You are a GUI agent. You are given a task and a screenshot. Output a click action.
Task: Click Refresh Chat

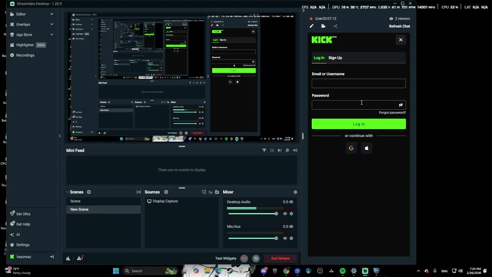399,26
